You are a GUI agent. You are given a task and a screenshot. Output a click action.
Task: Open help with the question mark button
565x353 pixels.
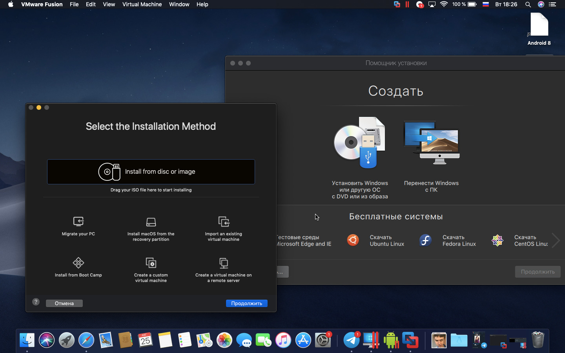pyautogui.click(x=36, y=302)
